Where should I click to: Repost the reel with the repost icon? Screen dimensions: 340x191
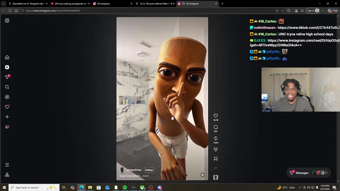click(x=216, y=138)
